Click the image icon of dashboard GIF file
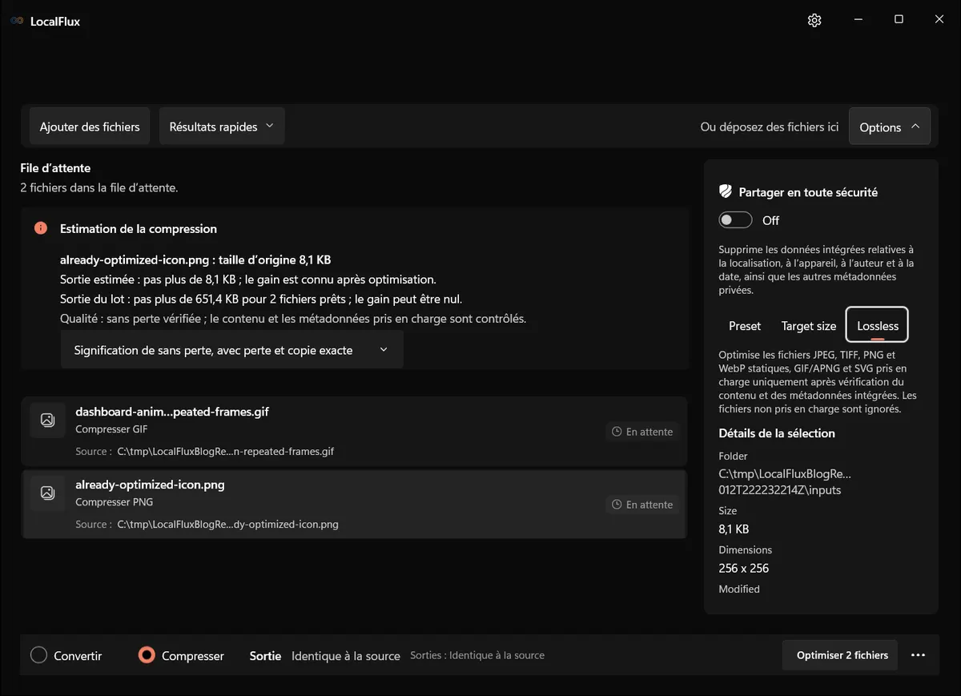 coord(47,420)
